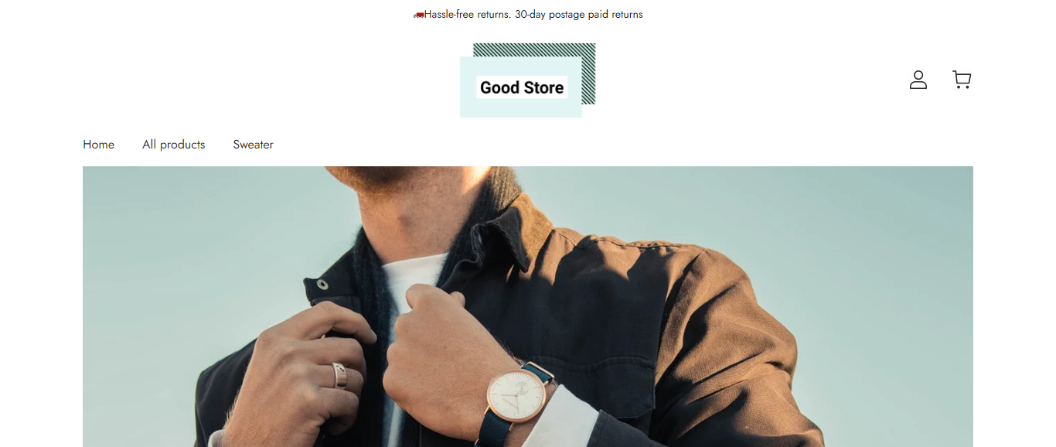
Task: Click the red delivery truck emoji
Action: pos(419,15)
